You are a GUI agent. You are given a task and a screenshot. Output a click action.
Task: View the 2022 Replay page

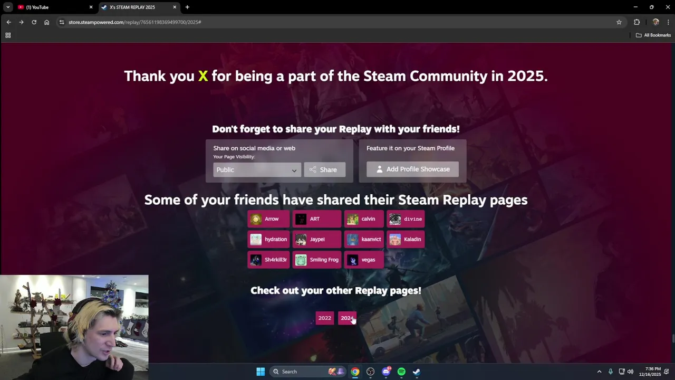click(x=325, y=318)
